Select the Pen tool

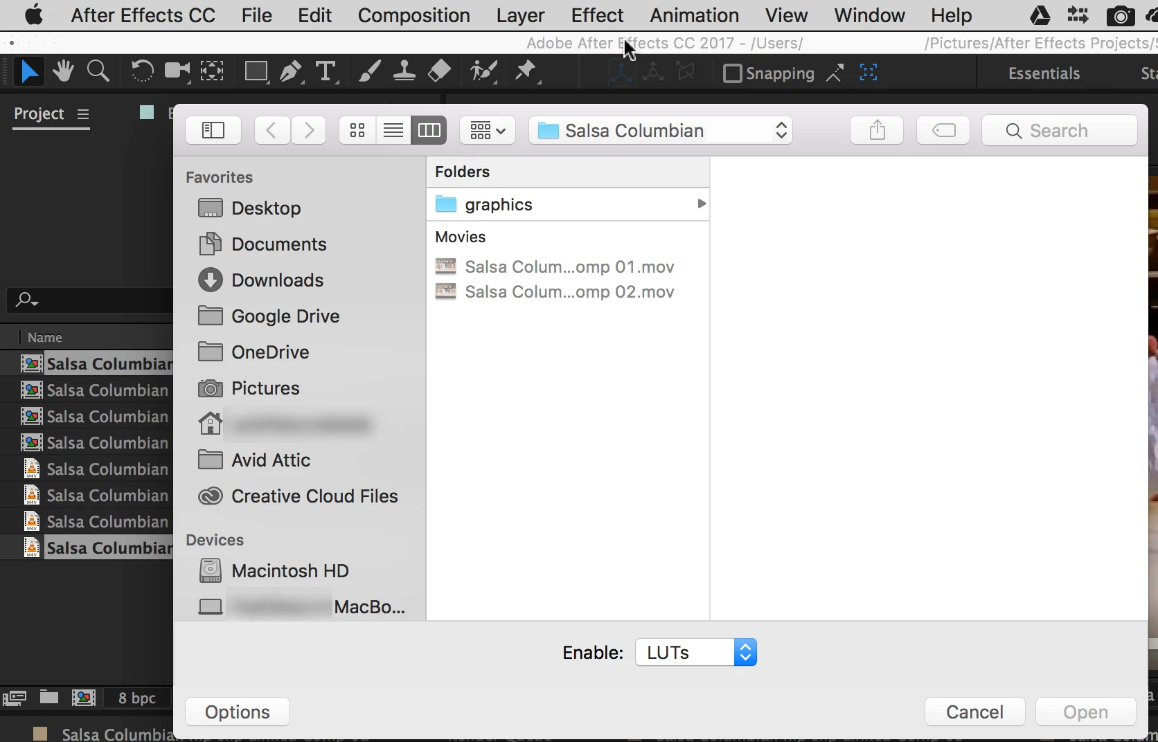pyautogui.click(x=291, y=71)
